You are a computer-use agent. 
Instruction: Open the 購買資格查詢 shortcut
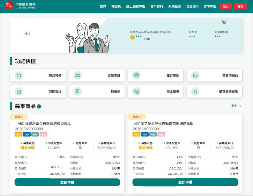[x=214, y=92]
